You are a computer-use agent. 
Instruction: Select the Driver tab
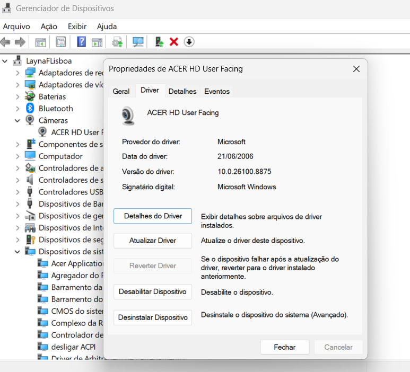pos(150,90)
